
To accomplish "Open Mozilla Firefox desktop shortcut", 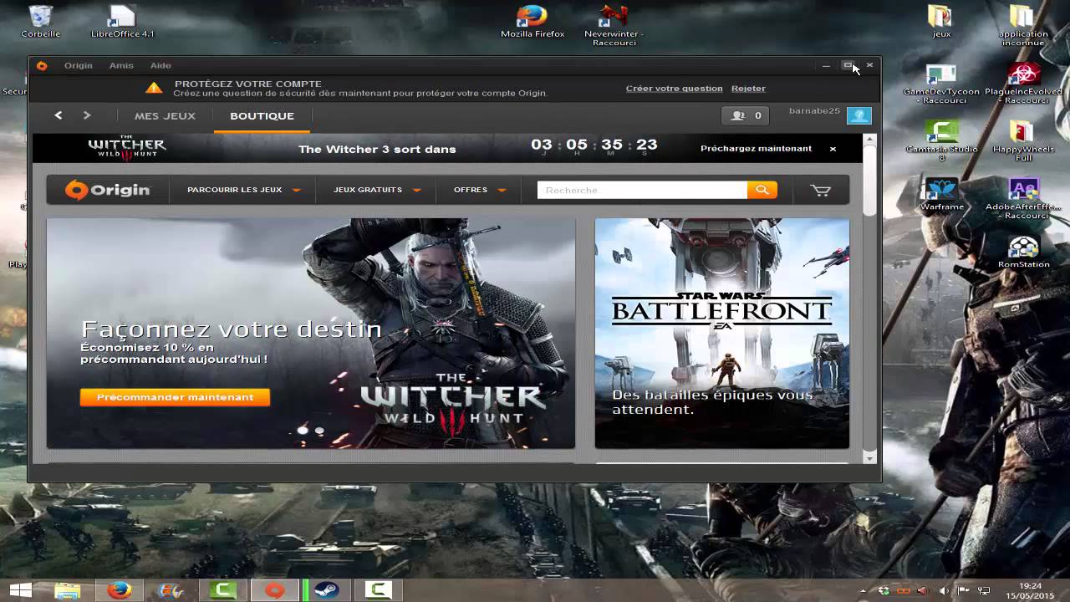I will click(532, 21).
